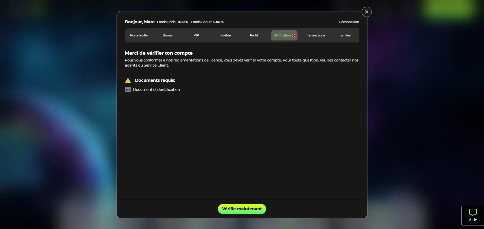
Task: View the Transactions tab
Action: pos(315,35)
